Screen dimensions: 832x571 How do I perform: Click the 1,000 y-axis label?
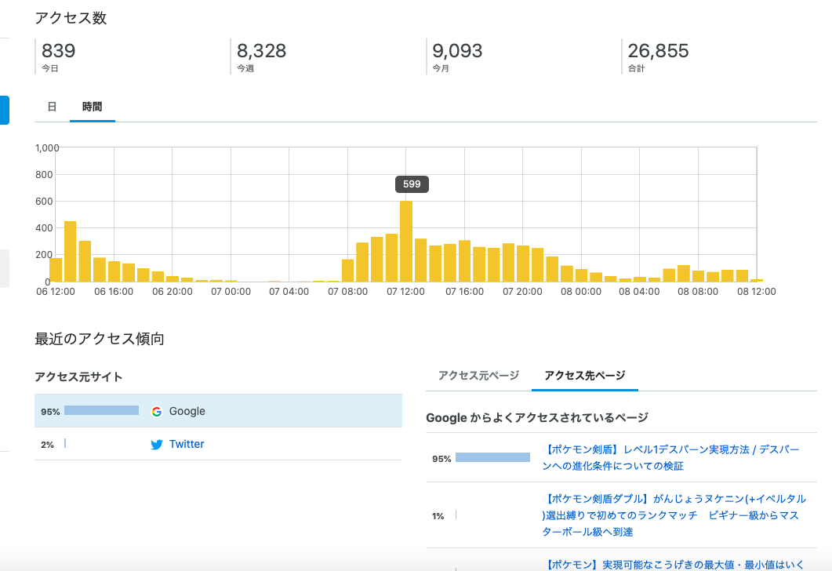47,148
